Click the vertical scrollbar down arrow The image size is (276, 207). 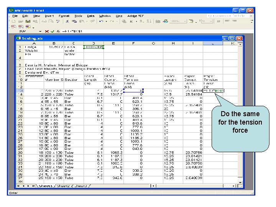[x=240, y=182]
